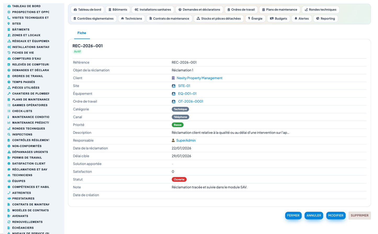Open Installations sanitaires top shortcut
The height and width of the screenshot is (234, 378).
(153, 10)
